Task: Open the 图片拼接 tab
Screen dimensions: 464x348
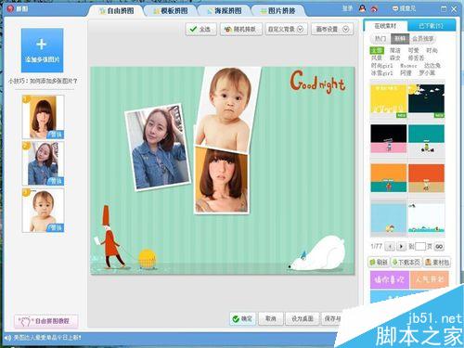Action: 278,11
